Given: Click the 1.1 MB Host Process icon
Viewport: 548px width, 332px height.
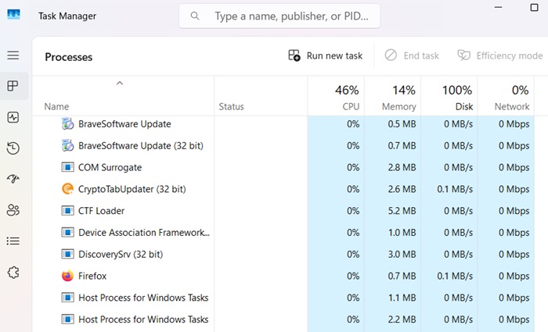Looking at the screenshot, I should coord(67,298).
